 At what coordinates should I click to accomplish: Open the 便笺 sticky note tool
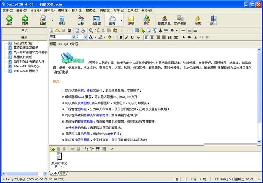(131, 20)
